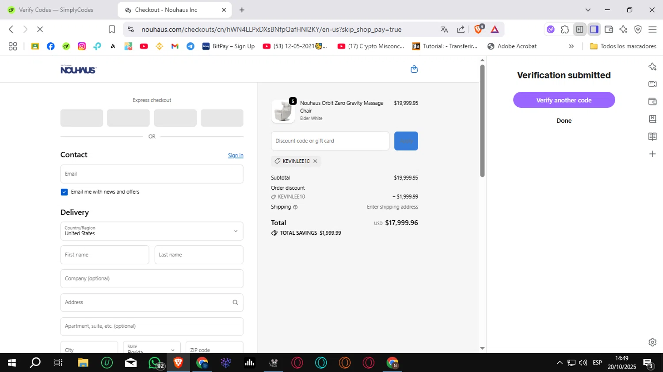Click the massage chair product thumbnail
The image size is (663, 372).
283,111
